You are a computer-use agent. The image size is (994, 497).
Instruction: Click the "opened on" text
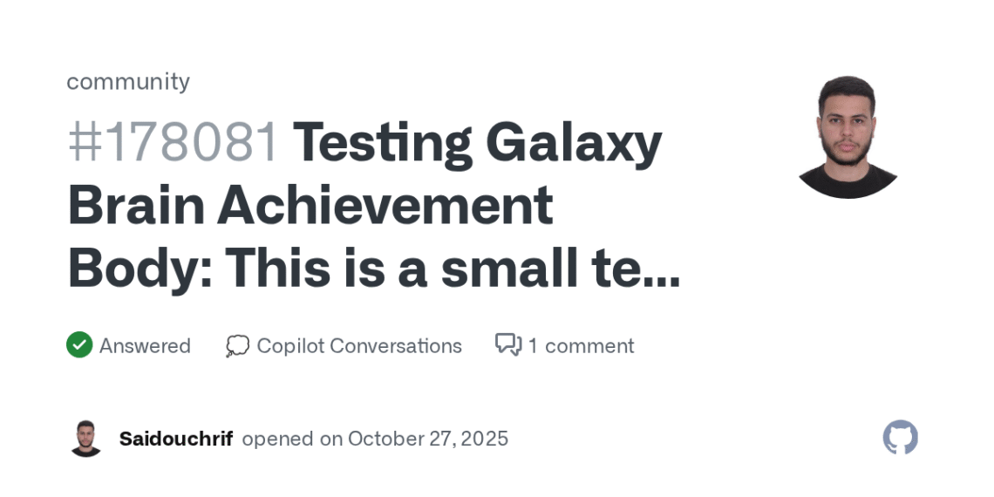[292, 439]
